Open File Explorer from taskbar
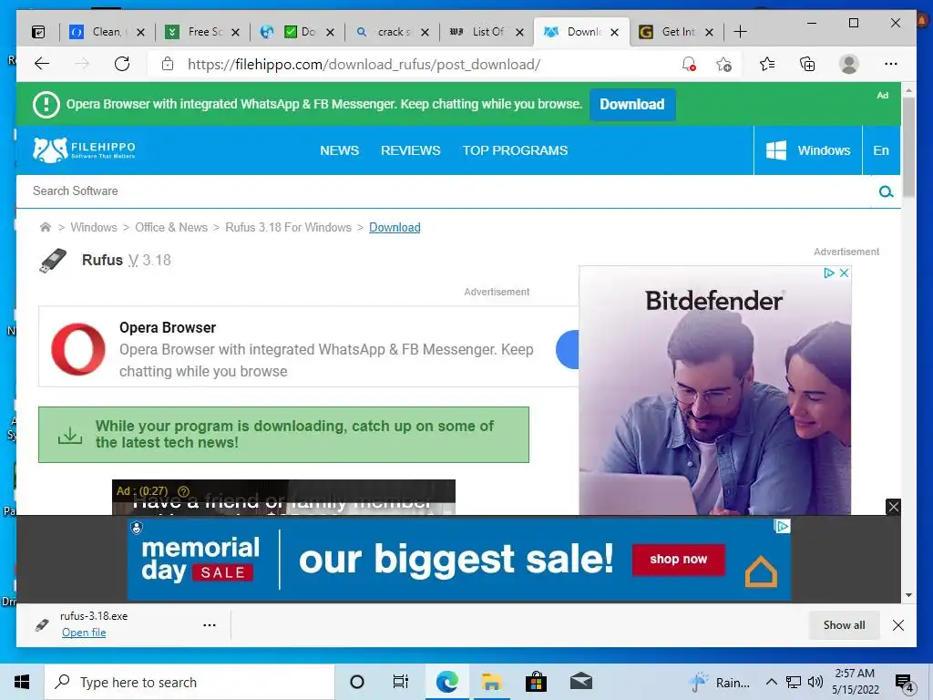 point(491,682)
